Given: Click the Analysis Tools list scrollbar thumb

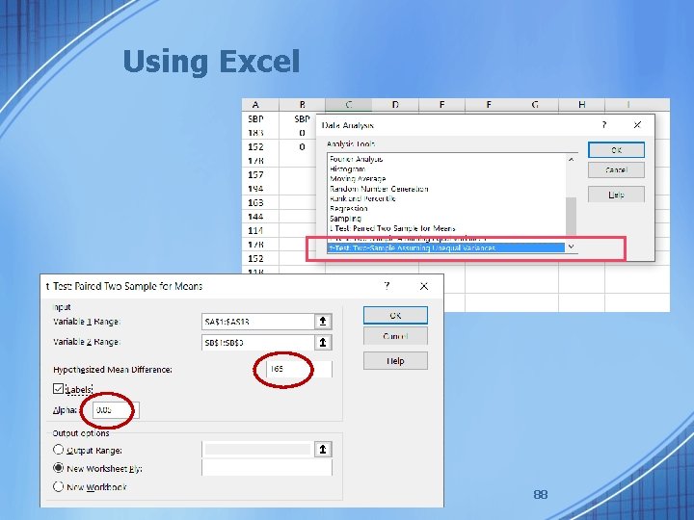Looking at the screenshot, I should (571, 216).
